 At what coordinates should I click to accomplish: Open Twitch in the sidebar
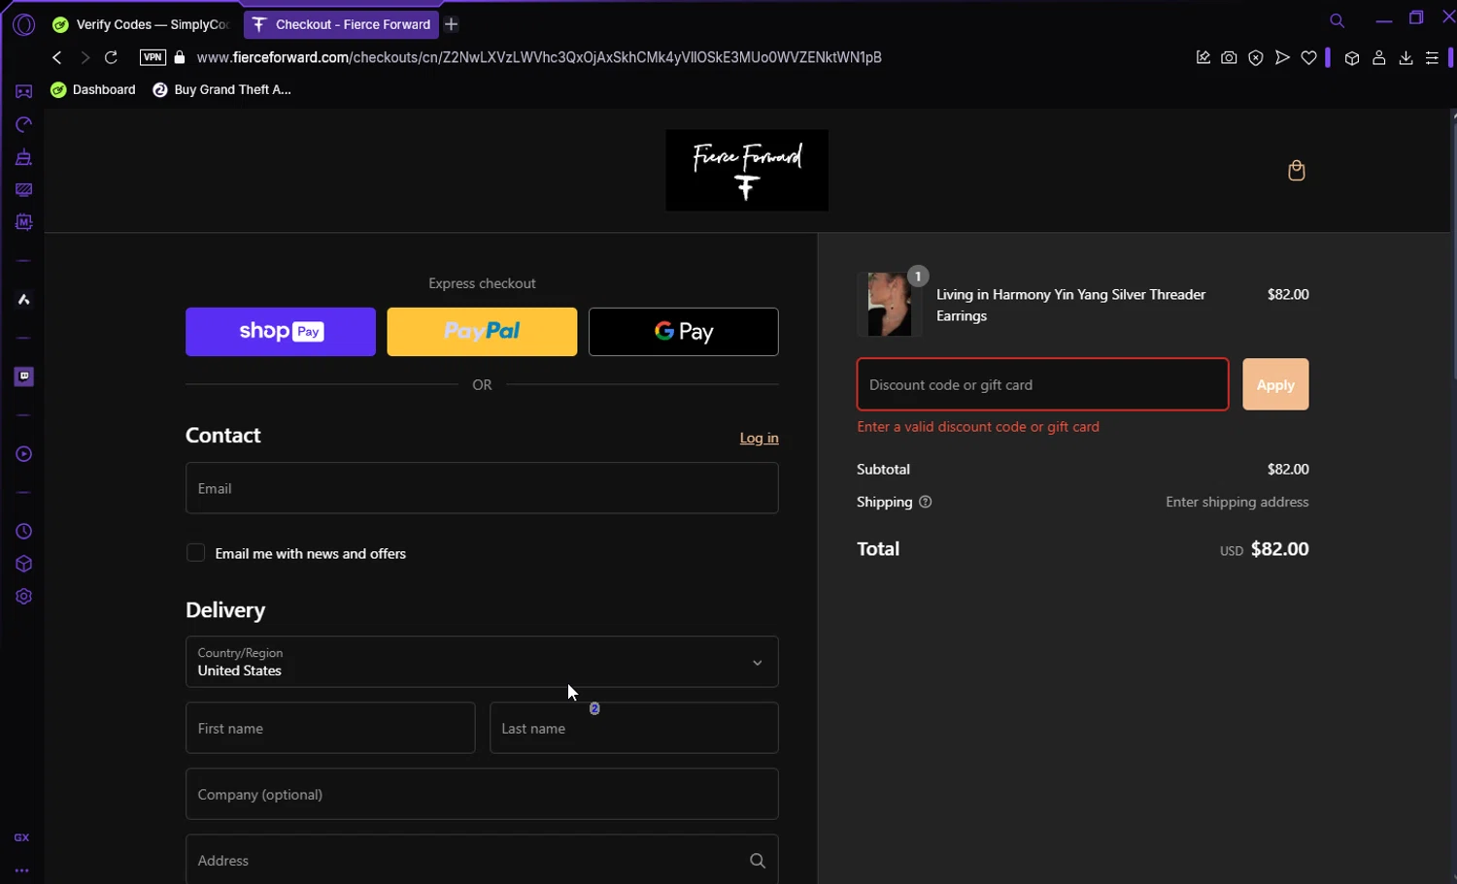click(23, 377)
